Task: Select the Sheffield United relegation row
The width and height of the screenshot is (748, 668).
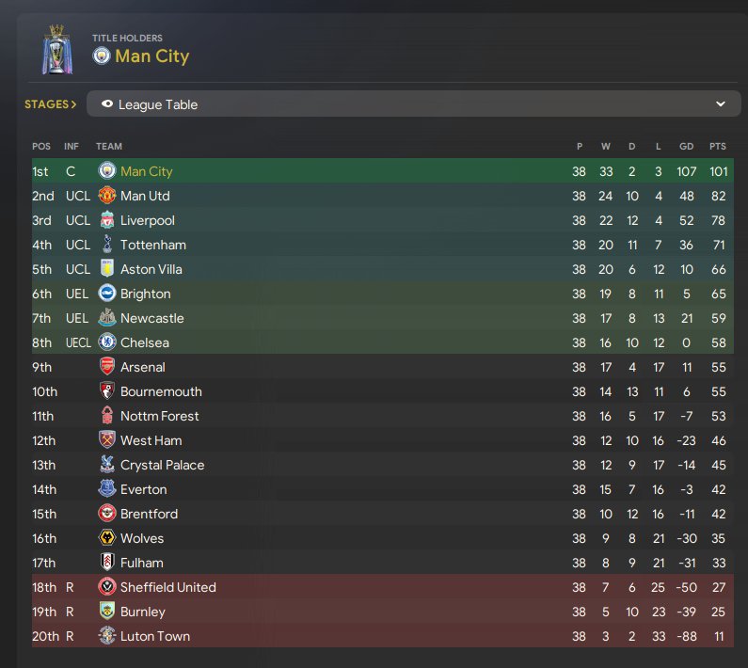Action: [383, 587]
